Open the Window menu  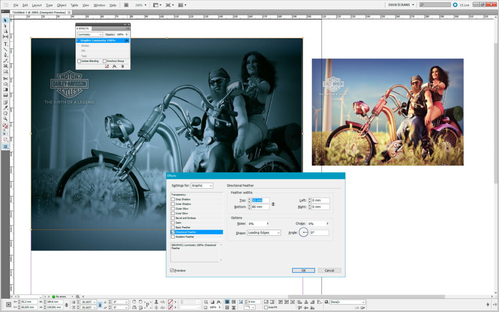99,5
